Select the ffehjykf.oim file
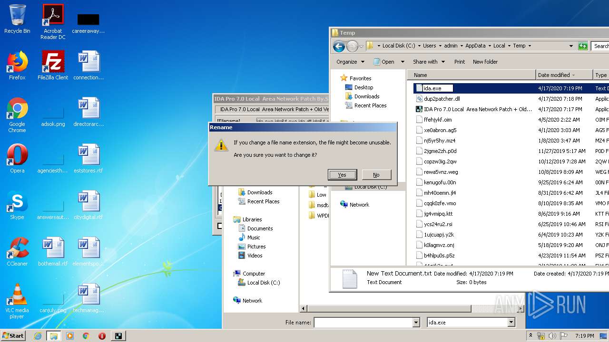Screen dimensions: 609x342 point(438,120)
